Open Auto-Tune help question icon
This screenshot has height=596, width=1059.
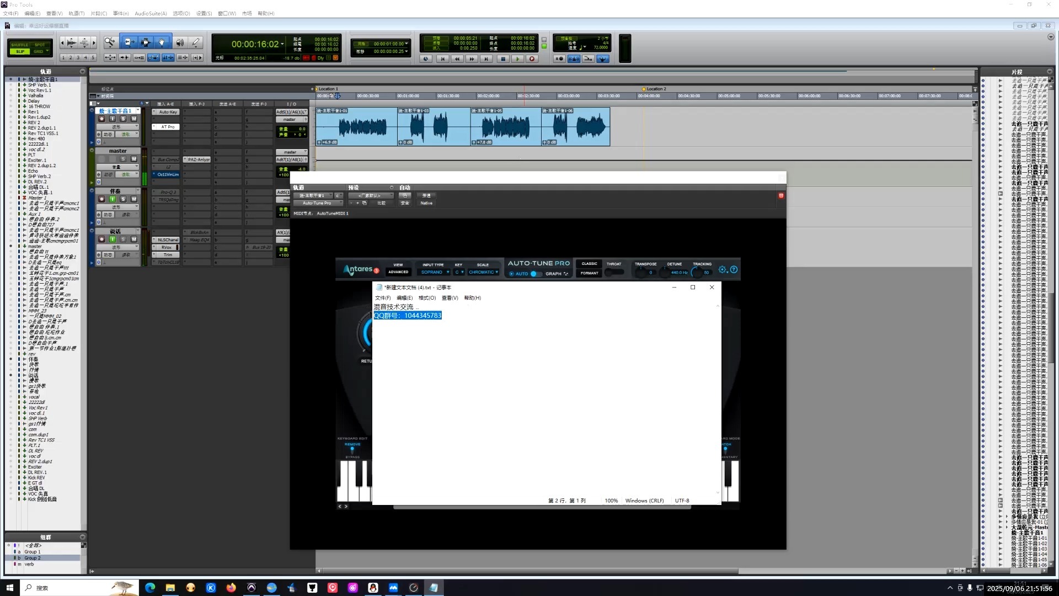click(734, 270)
